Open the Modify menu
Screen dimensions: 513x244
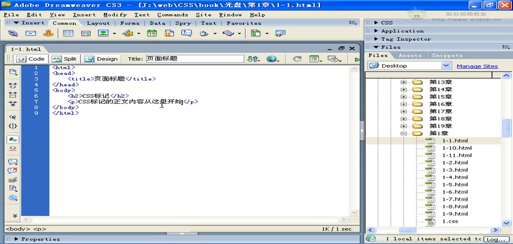click(115, 15)
